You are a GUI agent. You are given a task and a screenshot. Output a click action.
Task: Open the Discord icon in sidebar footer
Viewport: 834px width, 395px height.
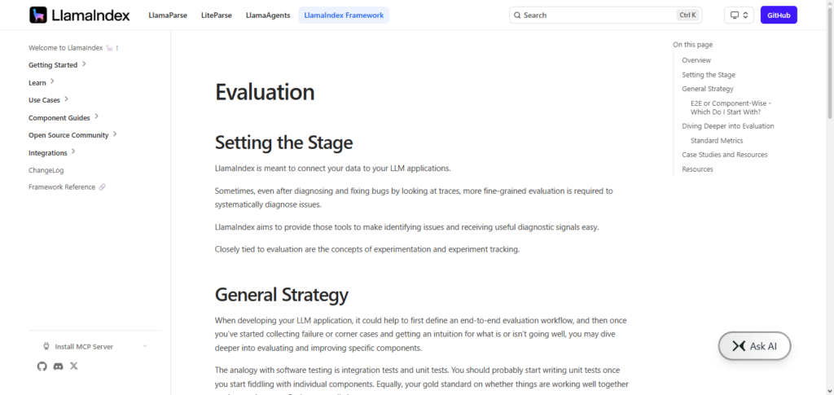(x=58, y=366)
